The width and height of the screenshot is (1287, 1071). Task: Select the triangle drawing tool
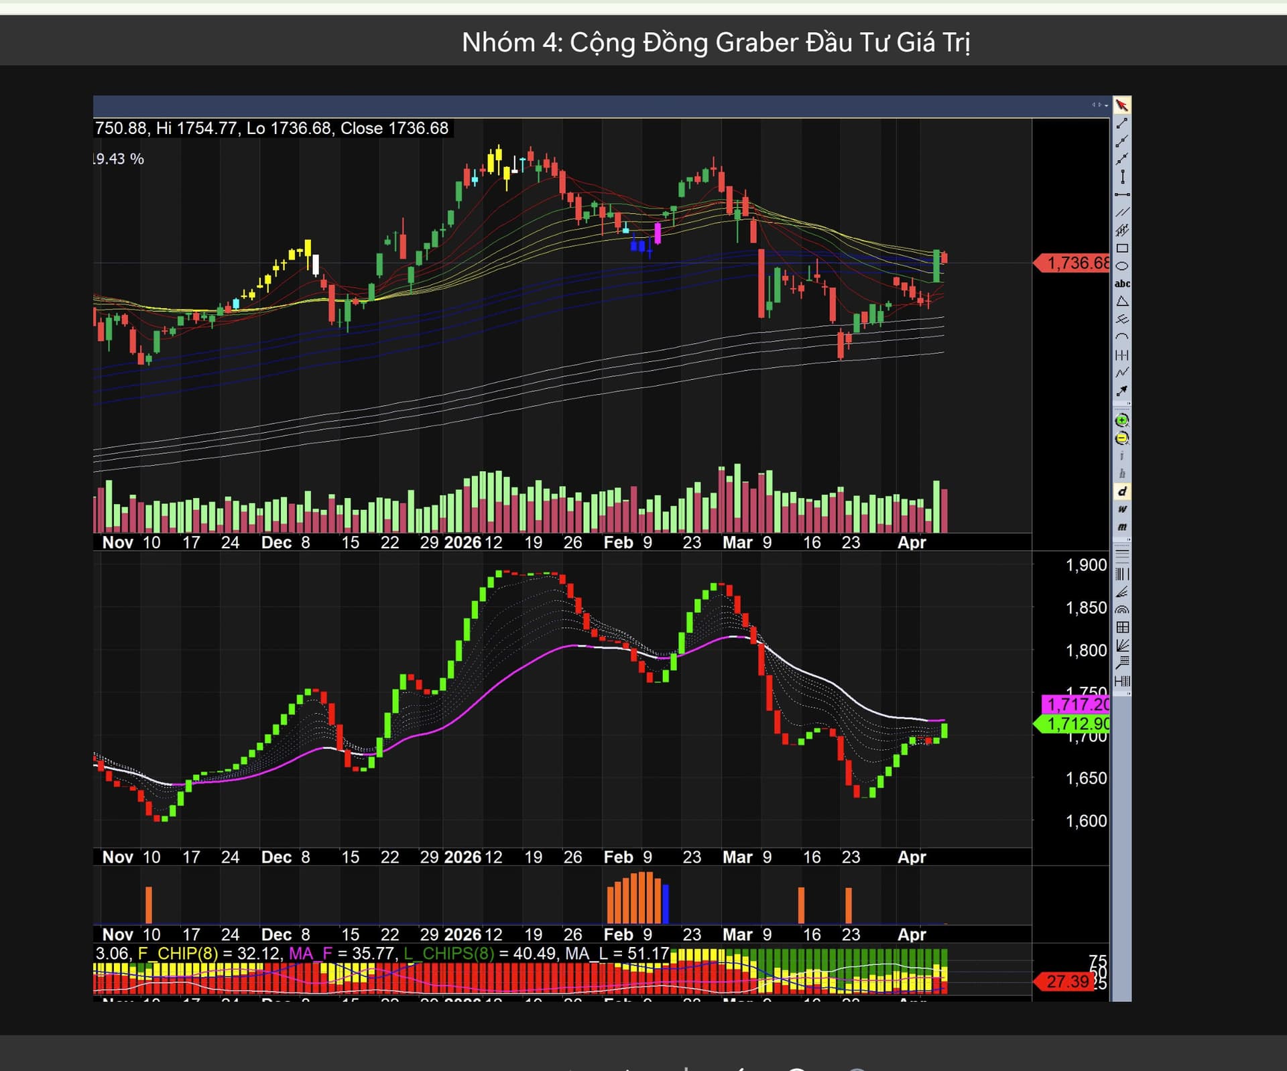(1121, 302)
